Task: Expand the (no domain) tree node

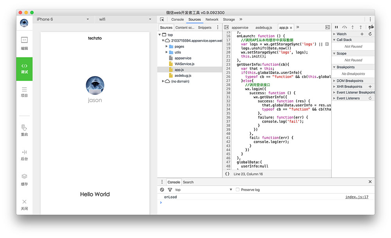Action: coord(163,81)
